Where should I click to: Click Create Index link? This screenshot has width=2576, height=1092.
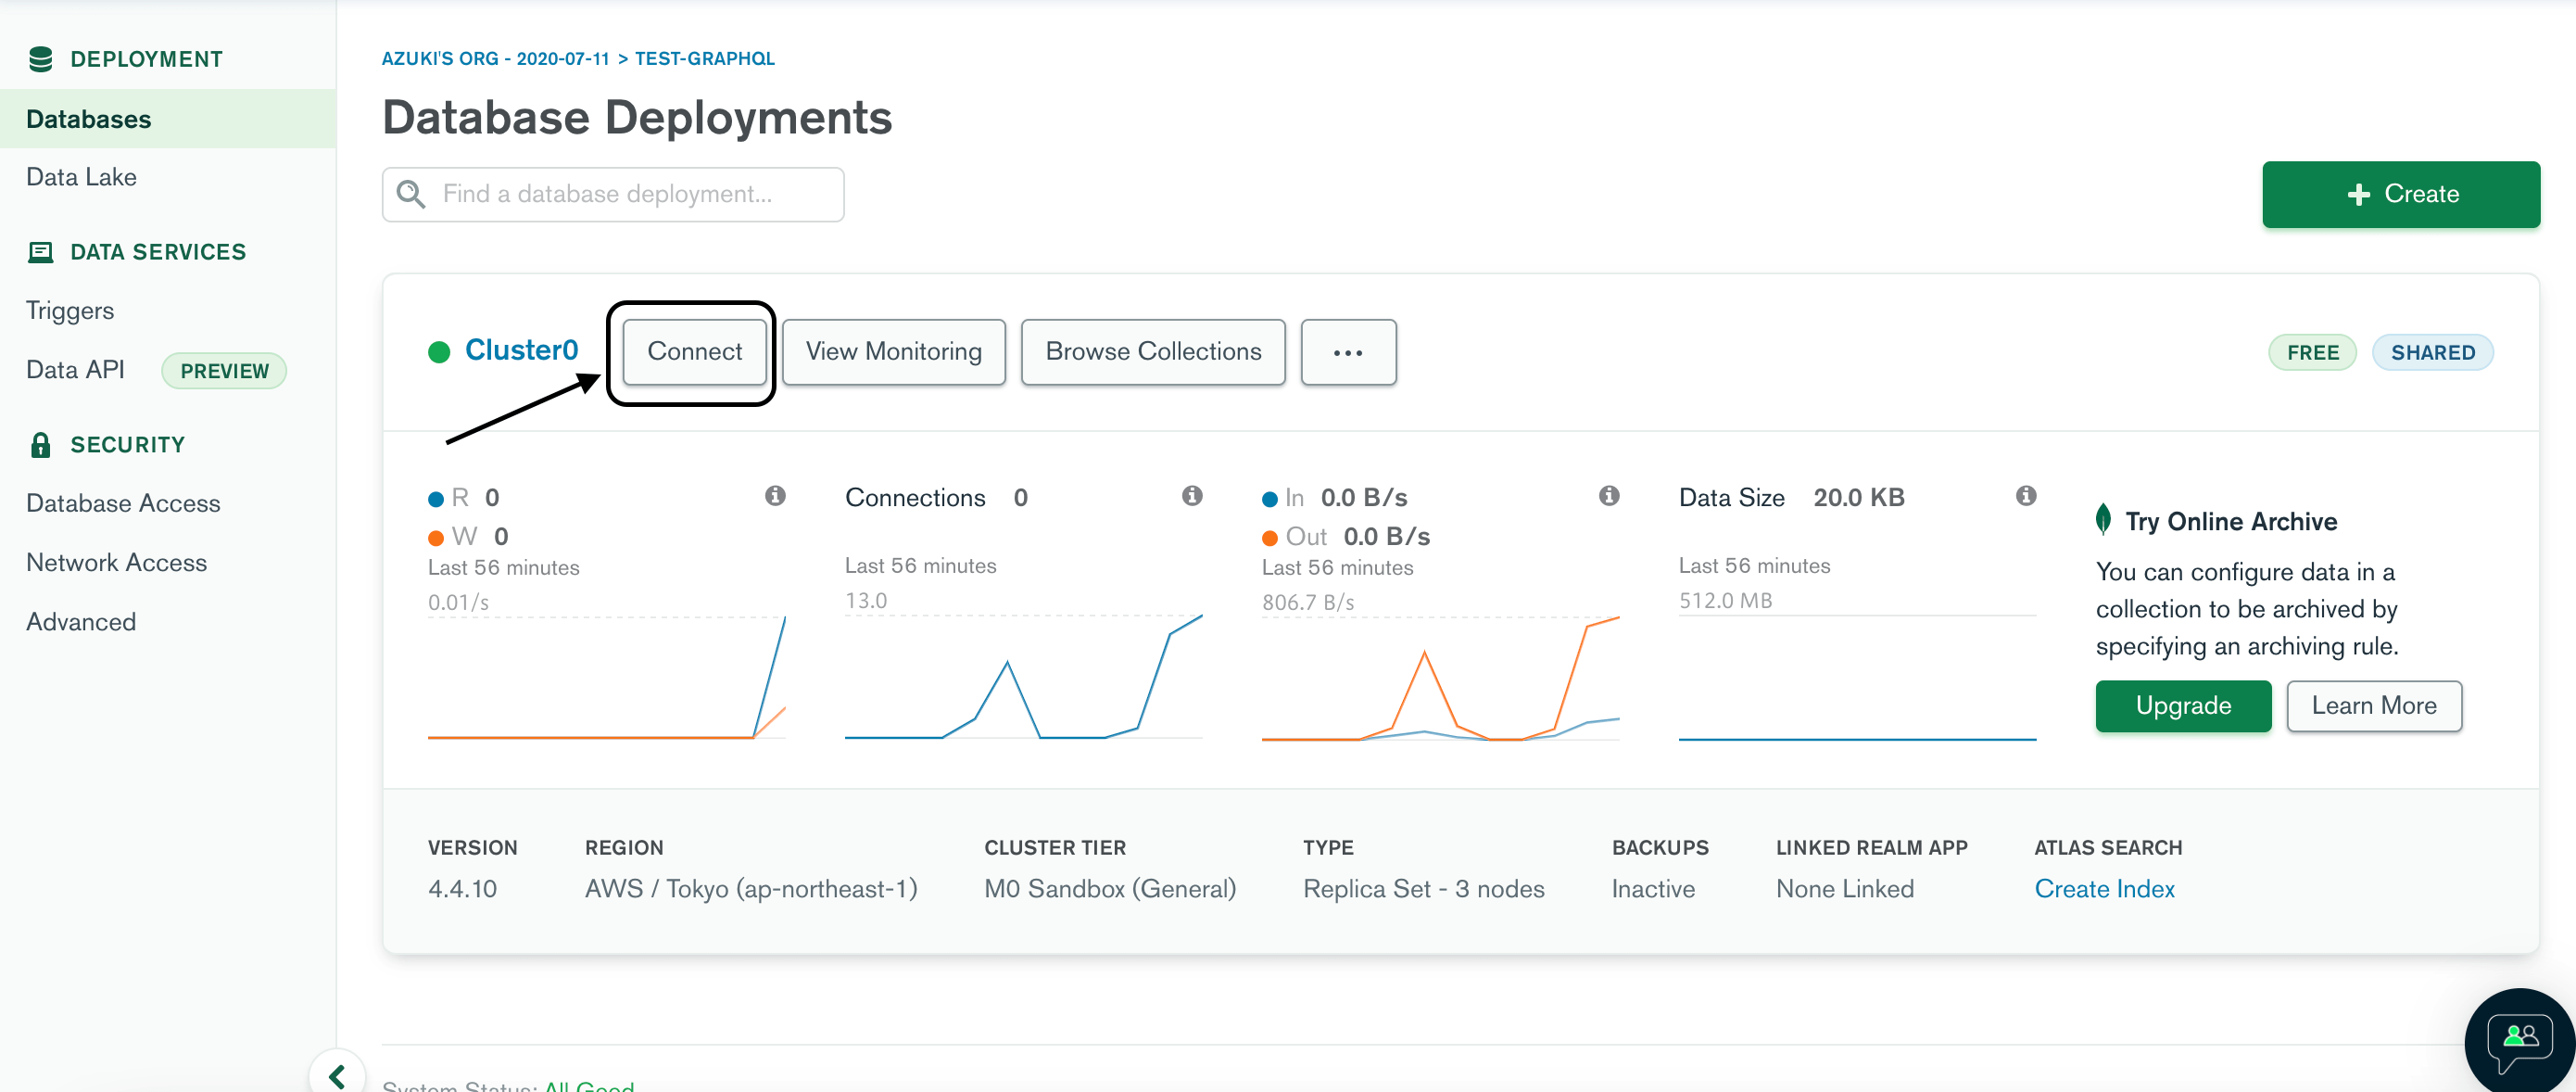click(x=2104, y=889)
